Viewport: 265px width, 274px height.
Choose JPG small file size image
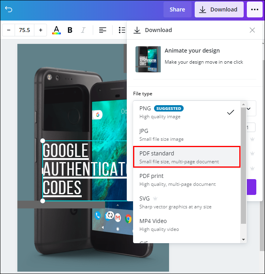coord(187,135)
